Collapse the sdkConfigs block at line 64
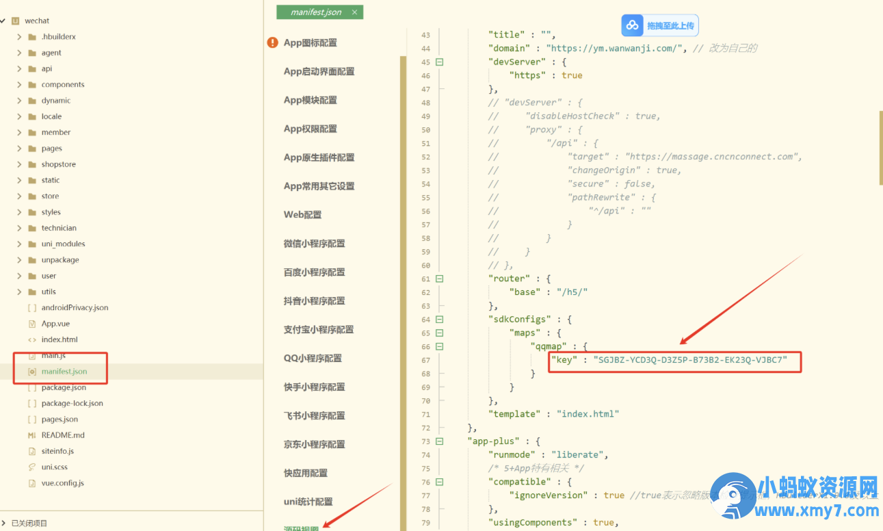 coord(439,320)
